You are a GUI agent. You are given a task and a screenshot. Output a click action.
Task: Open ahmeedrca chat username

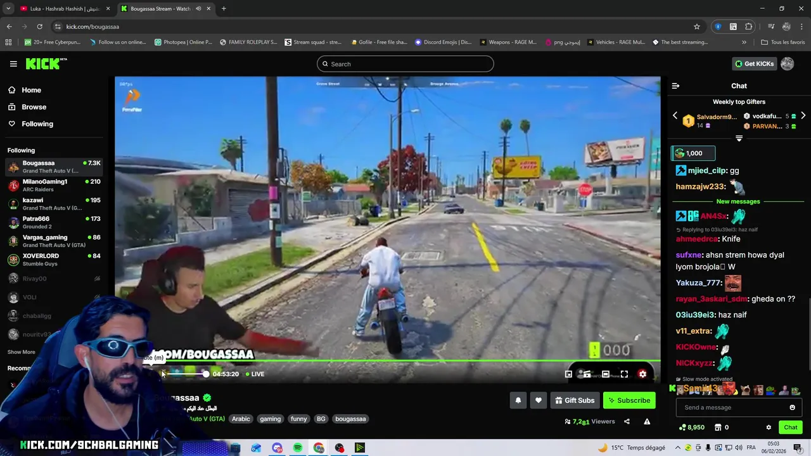click(x=697, y=239)
